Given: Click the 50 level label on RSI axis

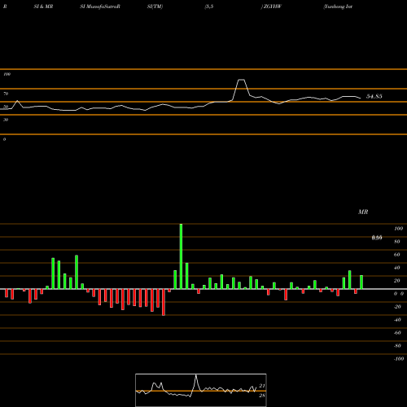Looking at the screenshot, I should click(6, 107).
